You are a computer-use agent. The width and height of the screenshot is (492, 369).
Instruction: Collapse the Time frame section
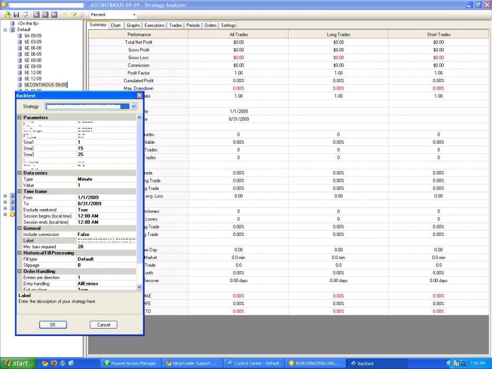click(x=19, y=191)
